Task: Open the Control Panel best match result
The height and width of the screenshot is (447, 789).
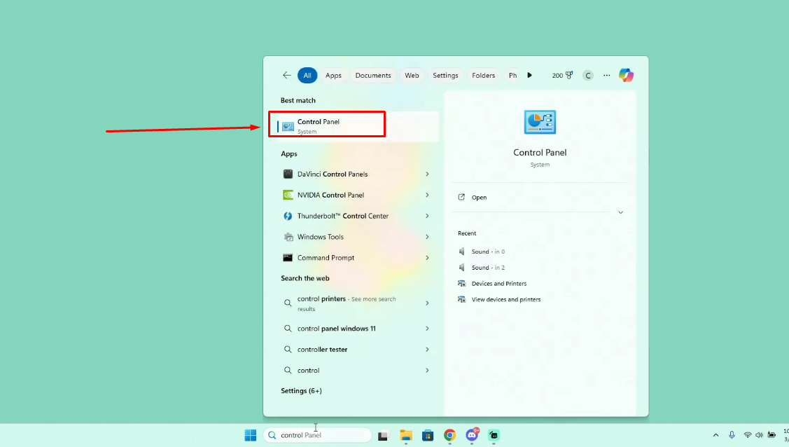Action: click(x=358, y=126)
